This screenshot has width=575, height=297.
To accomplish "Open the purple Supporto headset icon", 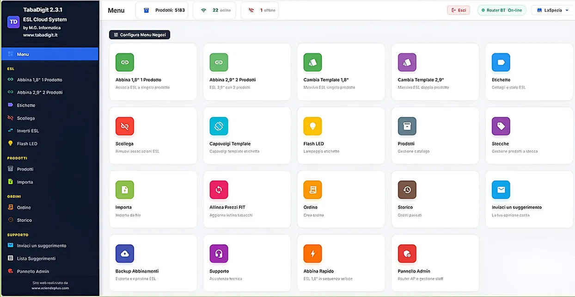I will pos(219,254).
